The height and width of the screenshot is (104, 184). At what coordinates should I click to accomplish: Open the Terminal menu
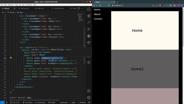pos(29,5)
